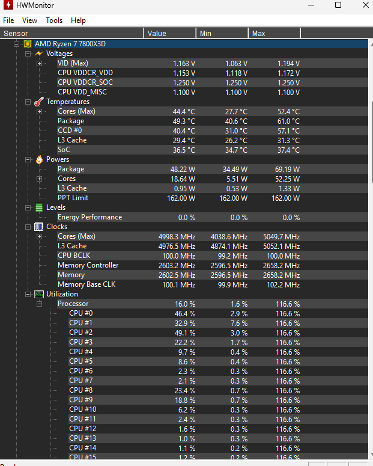Click the 48.22 W package power value
Image resolution: width=373 pixels, height=466 pixels.
click(x=183, y=170)
